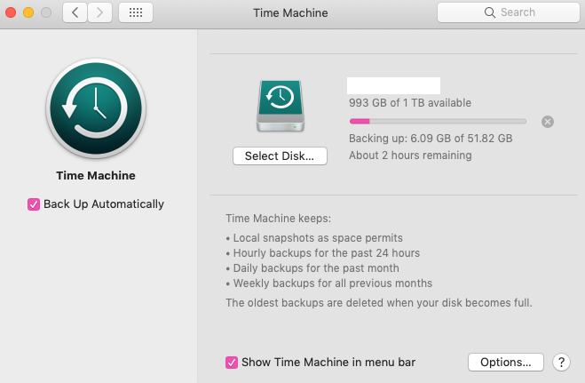This screenshot has height=383, width=585.
Task: Open help with the question mark button
Action: (561, 362)
